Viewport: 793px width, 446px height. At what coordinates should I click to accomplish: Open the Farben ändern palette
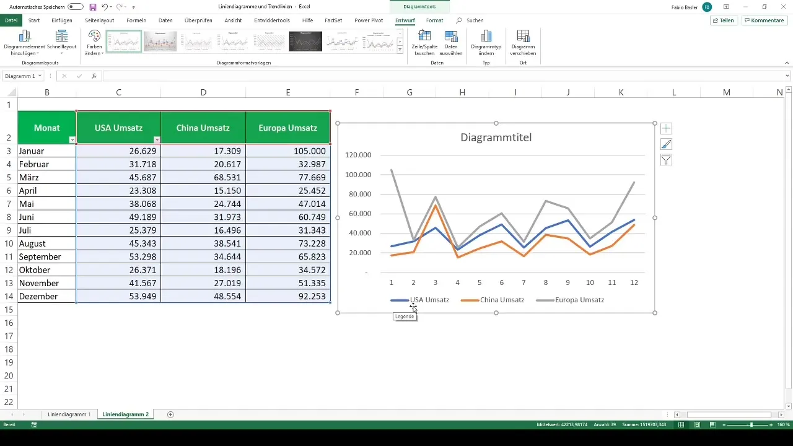click(94, 42)
